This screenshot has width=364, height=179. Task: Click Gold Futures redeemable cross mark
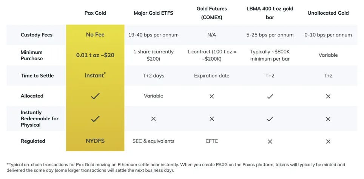(211, 119)
